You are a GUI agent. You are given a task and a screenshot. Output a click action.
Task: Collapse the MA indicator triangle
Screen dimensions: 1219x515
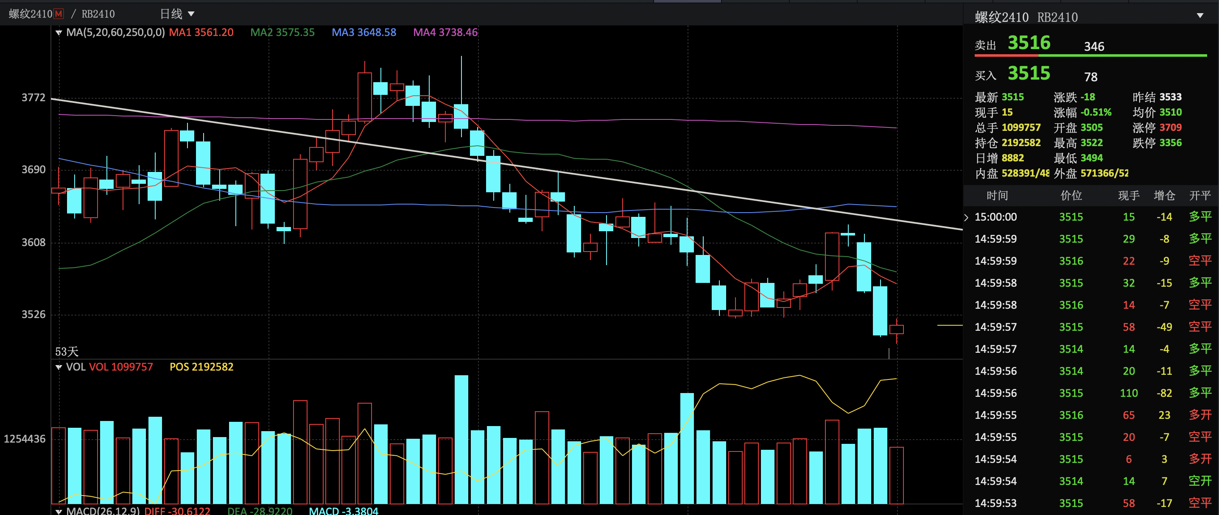(x=59, y=33)
